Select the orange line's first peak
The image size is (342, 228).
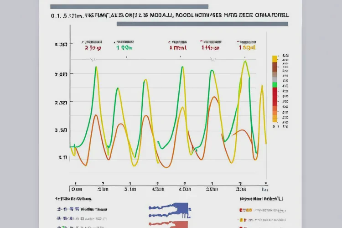95,115
